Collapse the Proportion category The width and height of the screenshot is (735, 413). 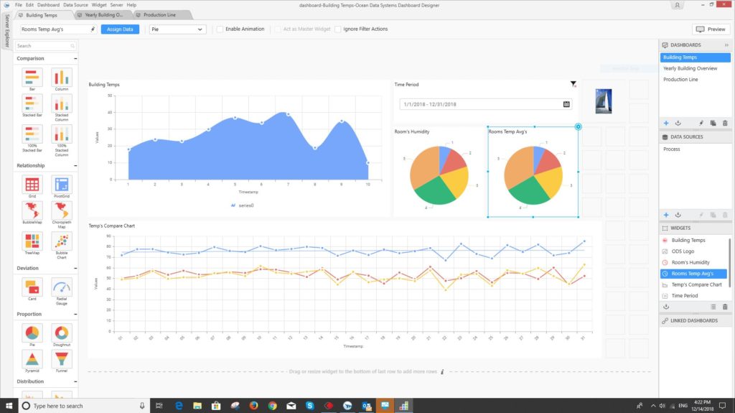click(75, 315)
